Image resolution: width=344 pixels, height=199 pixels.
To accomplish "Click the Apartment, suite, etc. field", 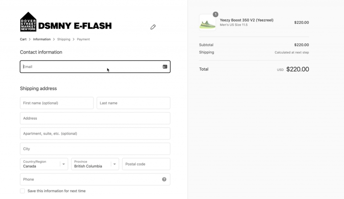I will [x=95, y=133].
